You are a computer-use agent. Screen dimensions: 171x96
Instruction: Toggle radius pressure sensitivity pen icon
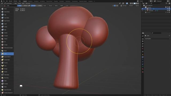click(x=29, y=6)
